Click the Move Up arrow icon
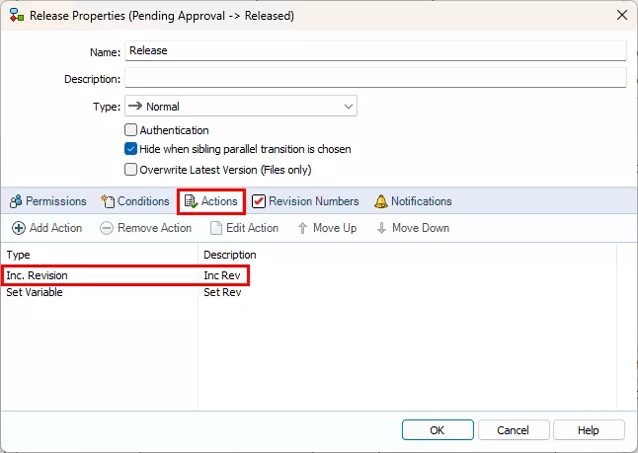Screen dimensions: 638x453 point(302,228)
